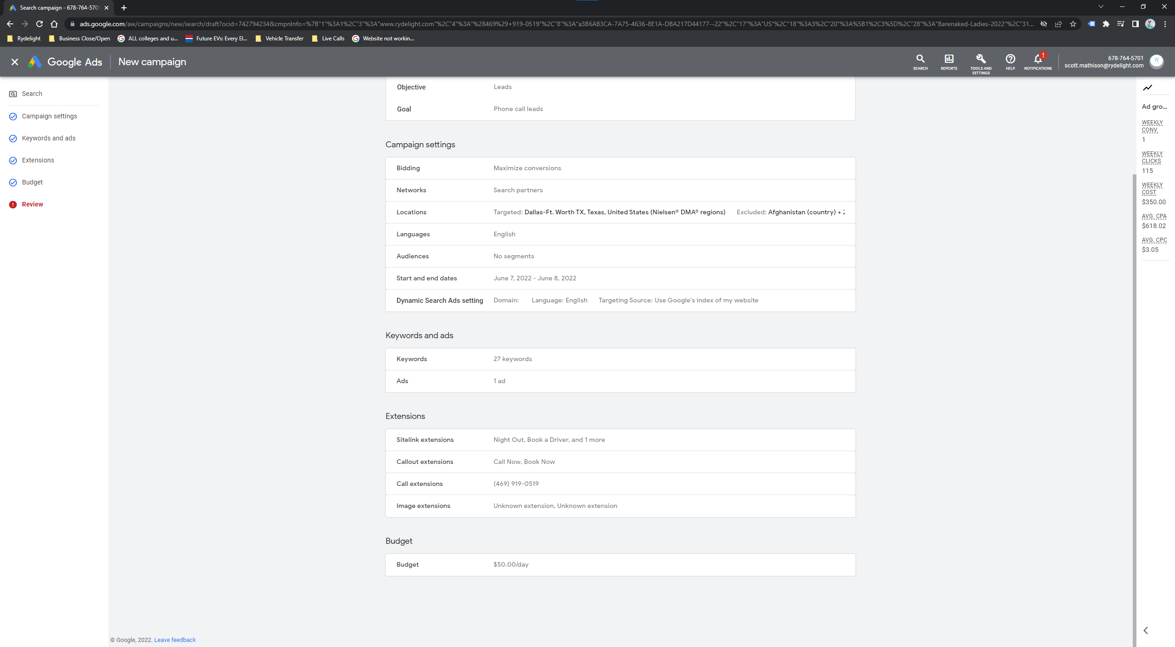Screen dimensions: 1175x647
Task: Click the performance trend line icon
Action: click(x=1147, y=88)
